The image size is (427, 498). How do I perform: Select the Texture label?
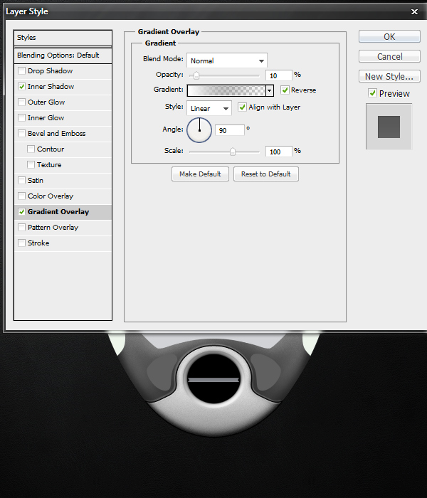coord(49,164)
